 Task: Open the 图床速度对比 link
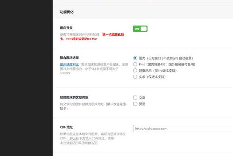69,65
